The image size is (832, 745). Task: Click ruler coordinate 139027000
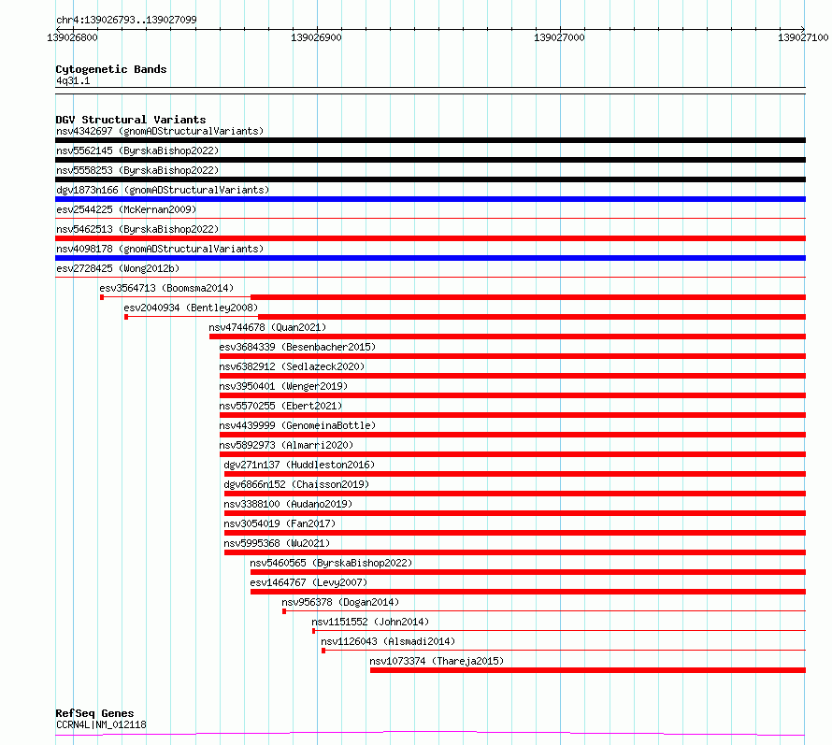559,37
